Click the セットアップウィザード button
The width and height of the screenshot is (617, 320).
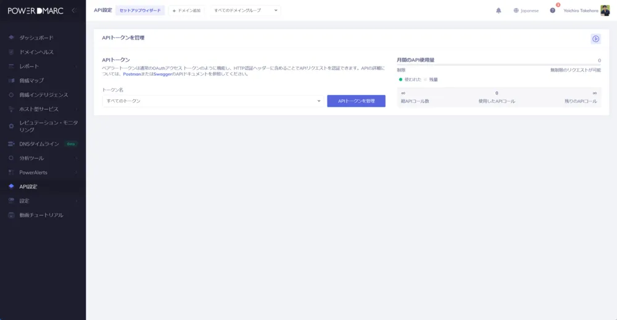tap(140, 10)
